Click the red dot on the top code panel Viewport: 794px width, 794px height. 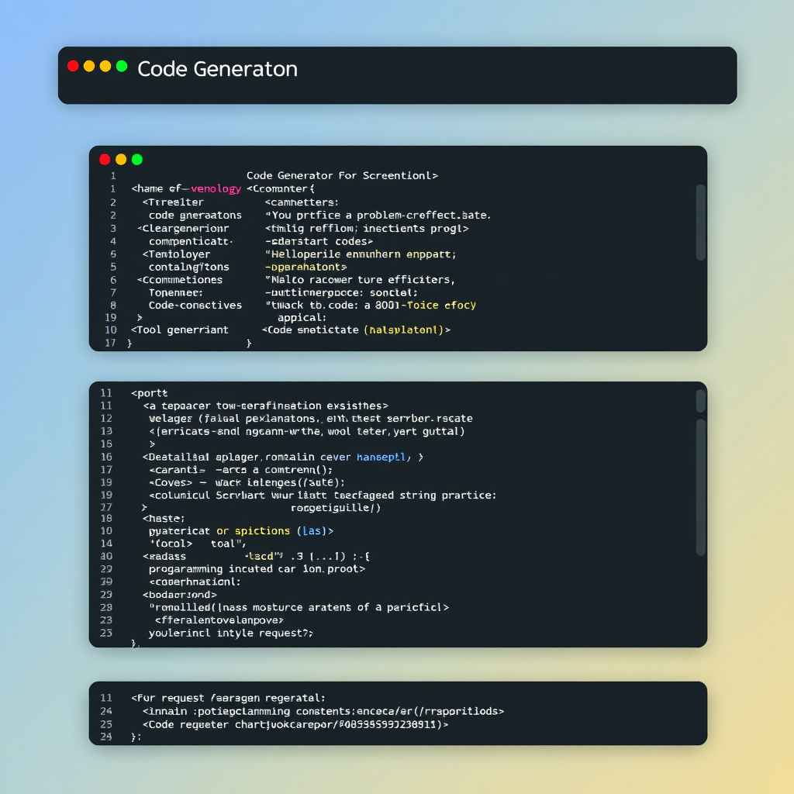pos(105,159)
